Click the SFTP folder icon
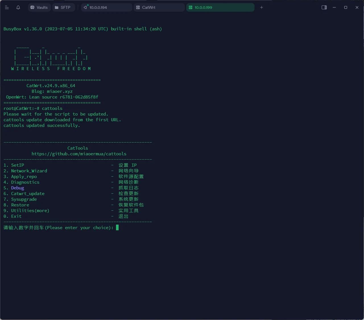This screenshot has width=364, height=320. [x=56, y=7]
